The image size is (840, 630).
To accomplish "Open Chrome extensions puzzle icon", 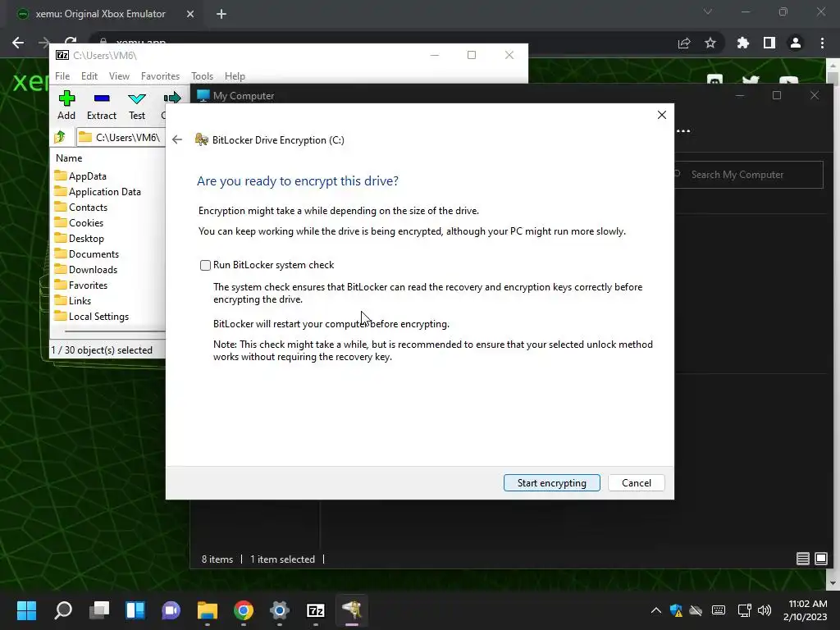I will [x=743, y=43].
